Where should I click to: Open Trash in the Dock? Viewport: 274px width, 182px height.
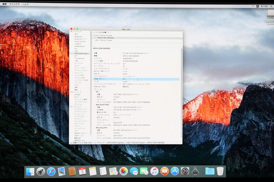220,171
